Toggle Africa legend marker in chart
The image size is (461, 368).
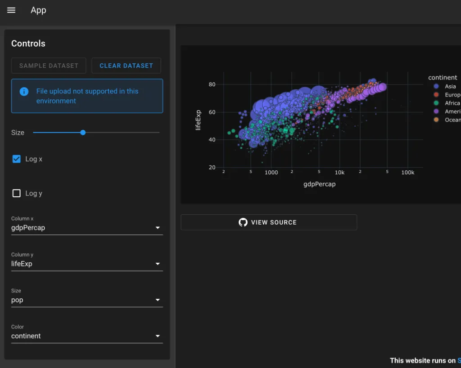point(436,103)
